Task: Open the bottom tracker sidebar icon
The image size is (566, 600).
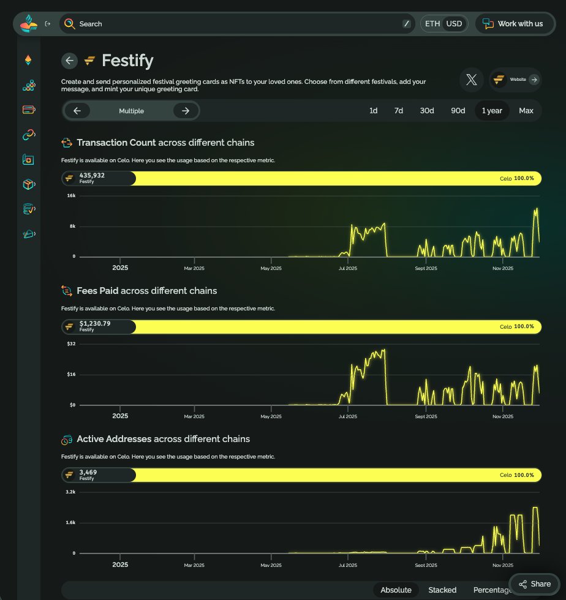Action: coord(29,234)
